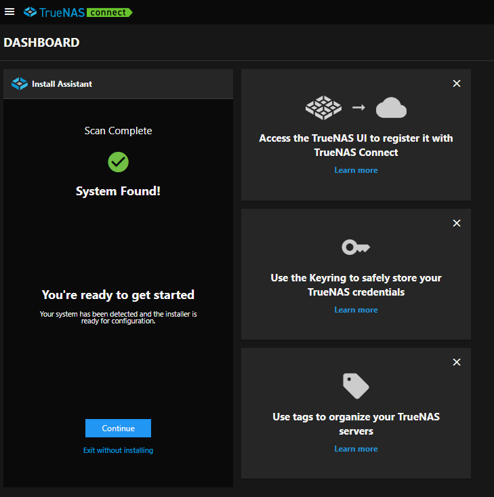
Task: Click Exit without installing link
Action: (118, 450)
